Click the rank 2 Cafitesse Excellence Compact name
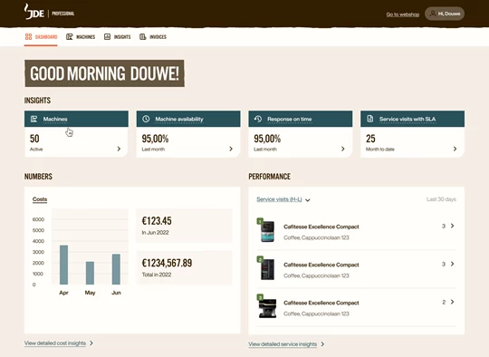 (321, 265)
